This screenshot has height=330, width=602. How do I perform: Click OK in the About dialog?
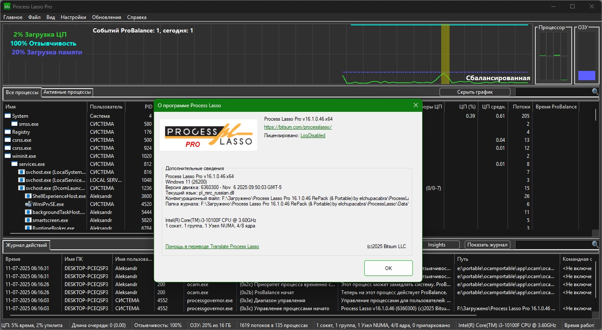coord(388,268)
